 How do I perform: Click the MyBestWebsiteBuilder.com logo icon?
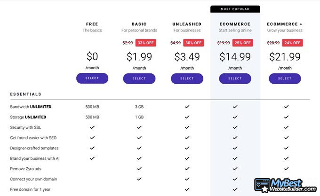click(x=262, y=185)
